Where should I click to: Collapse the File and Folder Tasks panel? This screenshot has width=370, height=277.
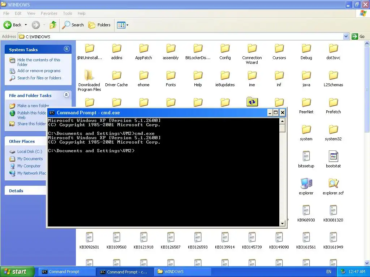tap(66, 95)
